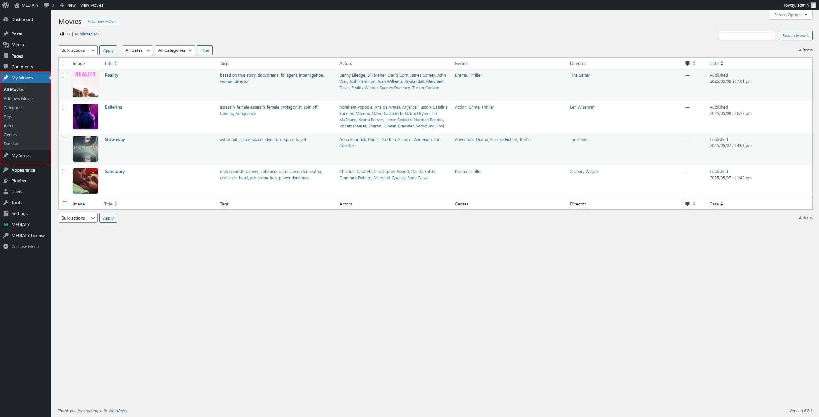
Task: Click the bottom Apply button
Action: click(108, 218)
